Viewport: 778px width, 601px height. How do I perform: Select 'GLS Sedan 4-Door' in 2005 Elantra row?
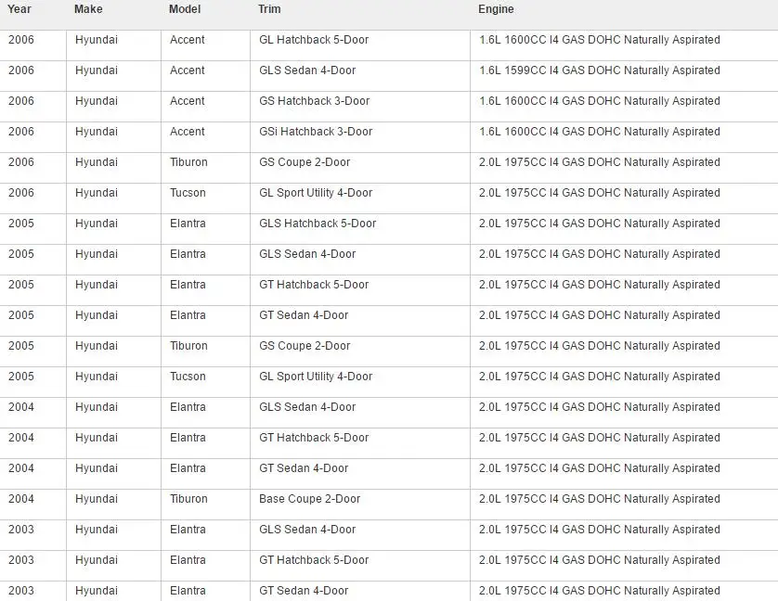(x=307, y=254)
